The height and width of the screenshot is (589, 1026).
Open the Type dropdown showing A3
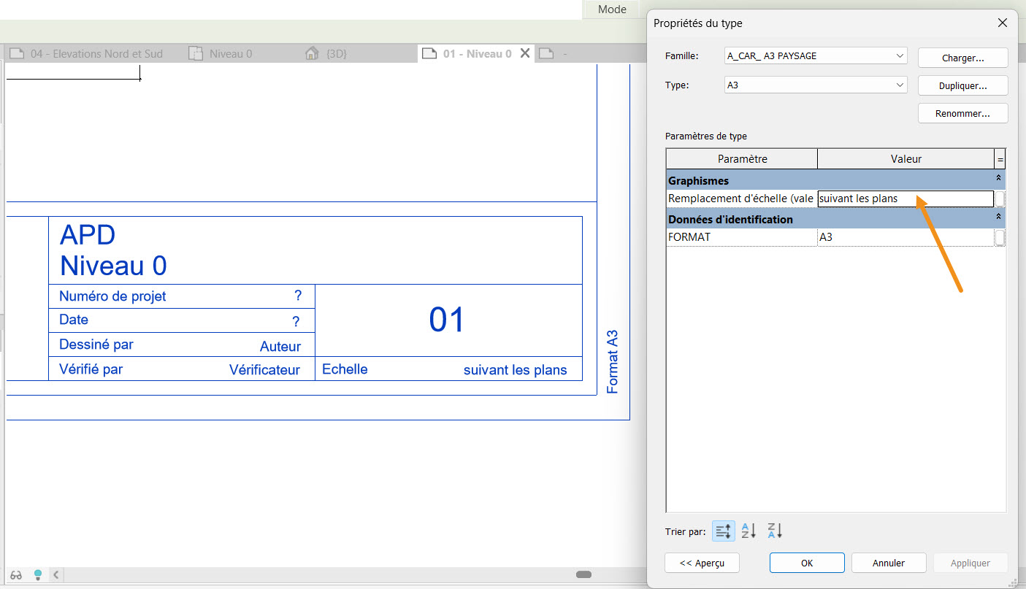tap(900, 85)
